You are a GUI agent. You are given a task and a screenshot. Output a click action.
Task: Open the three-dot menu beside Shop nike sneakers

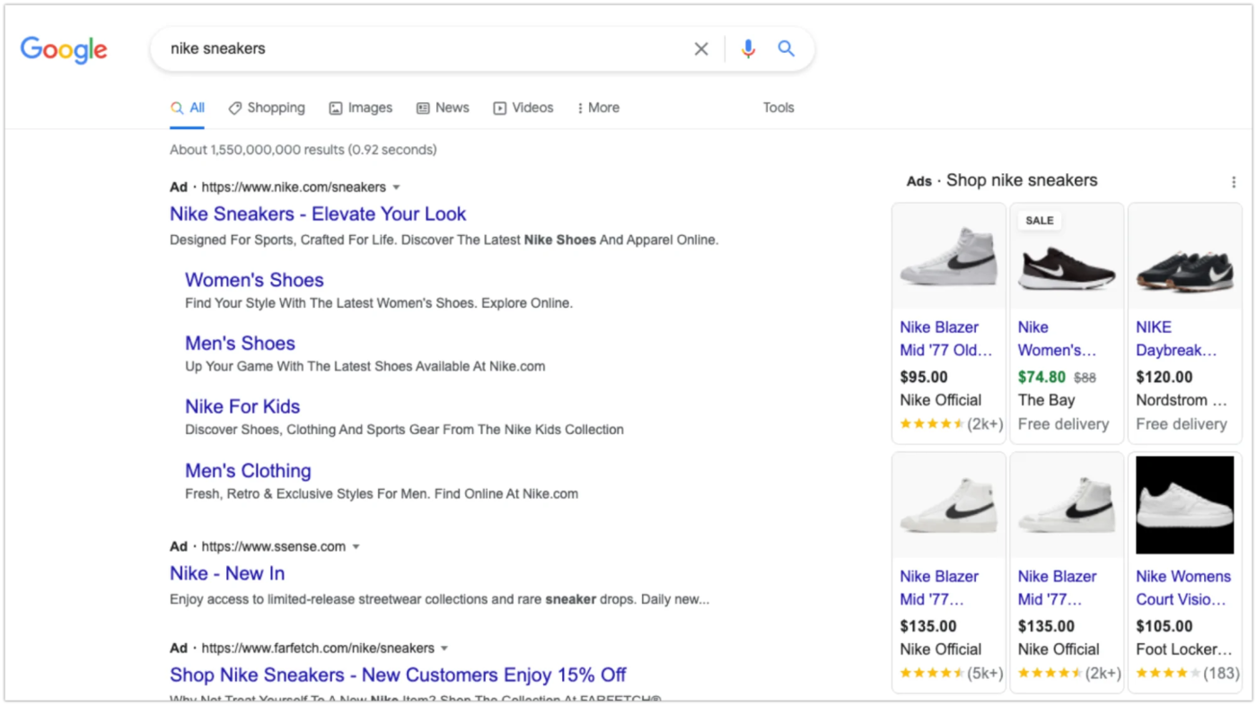point(1233,182)
